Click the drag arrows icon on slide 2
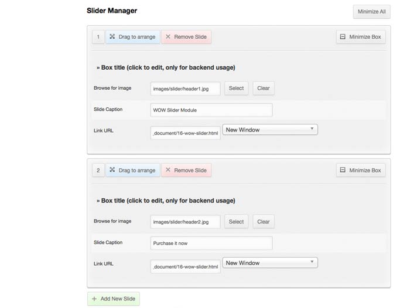The width and height of the screenshot is (410, 308). tap(112, 170)
